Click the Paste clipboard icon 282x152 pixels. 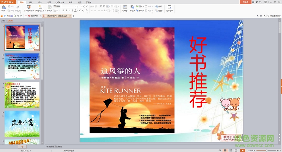[x=4, y=7]
